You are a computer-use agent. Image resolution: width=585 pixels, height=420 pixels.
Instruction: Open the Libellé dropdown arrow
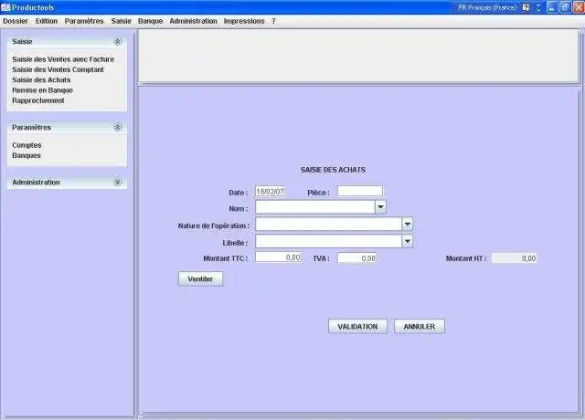point(407,241)
